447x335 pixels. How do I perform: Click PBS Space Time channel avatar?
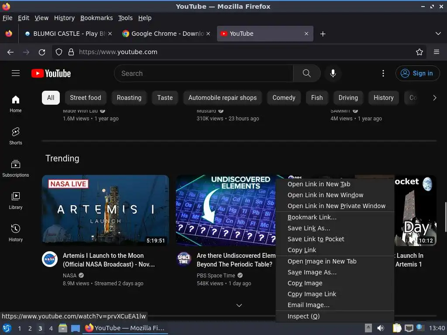[184, 259]
